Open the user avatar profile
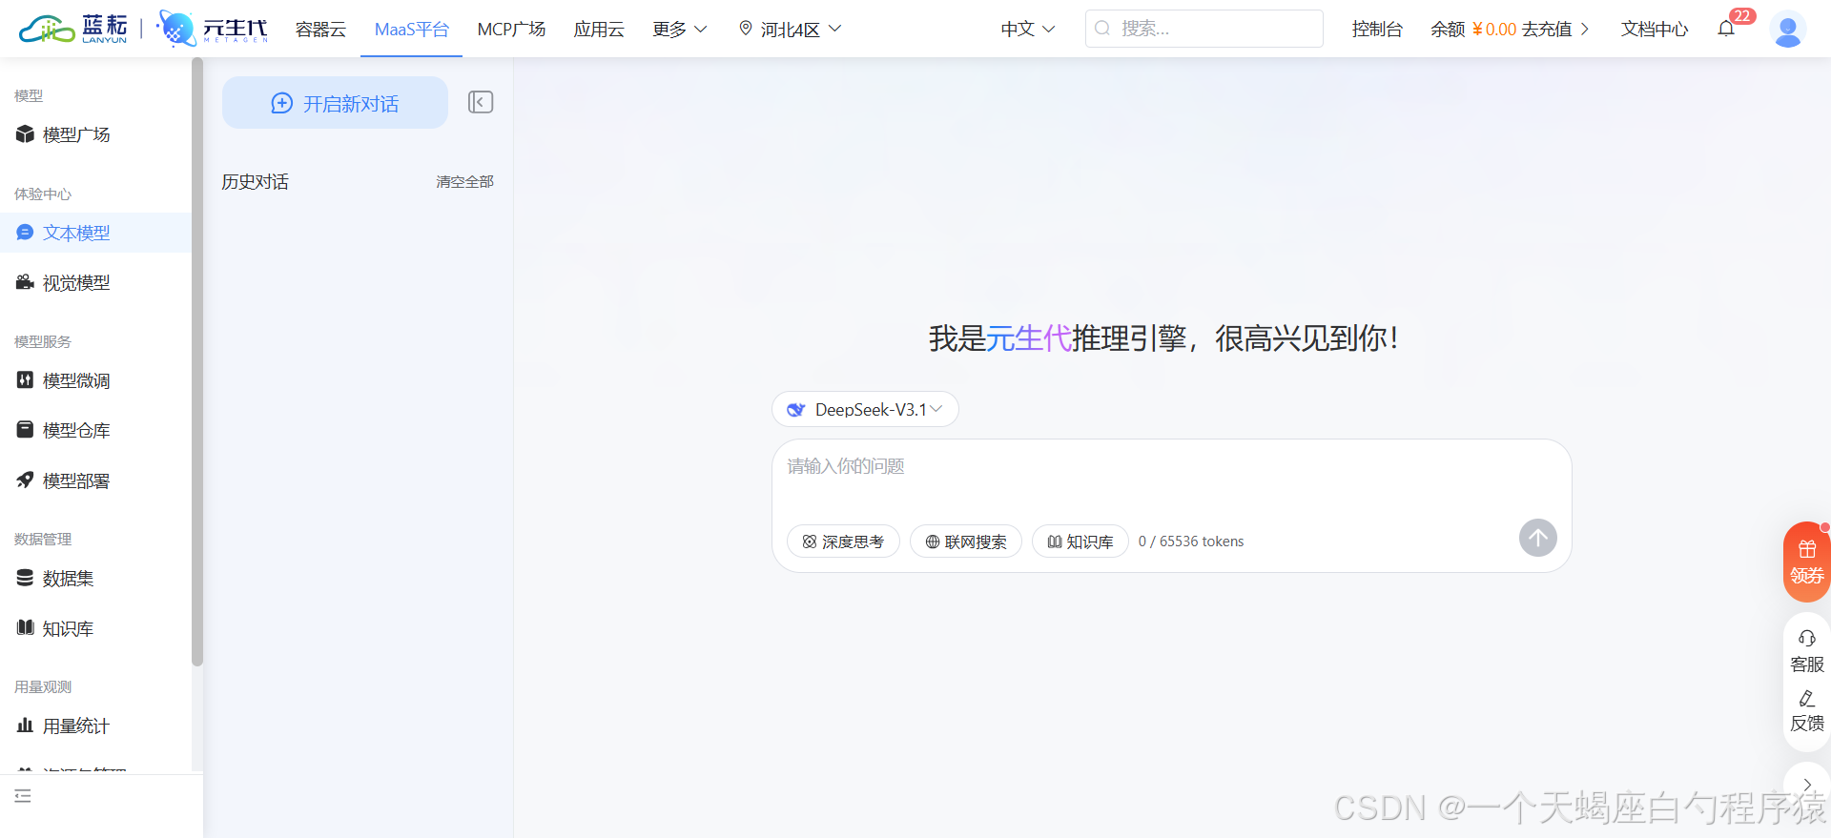1831x838 pixels. point(1788,29)
